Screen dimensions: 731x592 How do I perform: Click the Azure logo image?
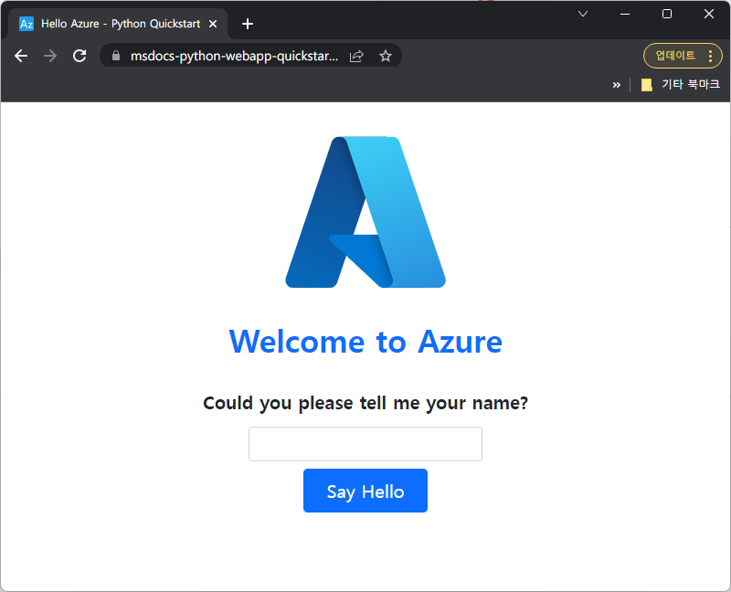[x=365, y=212]
